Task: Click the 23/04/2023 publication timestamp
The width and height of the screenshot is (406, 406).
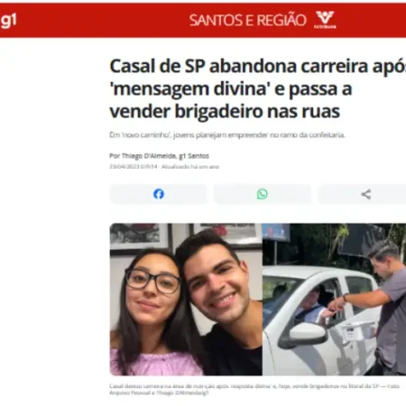Action: [x=134, y=167]
